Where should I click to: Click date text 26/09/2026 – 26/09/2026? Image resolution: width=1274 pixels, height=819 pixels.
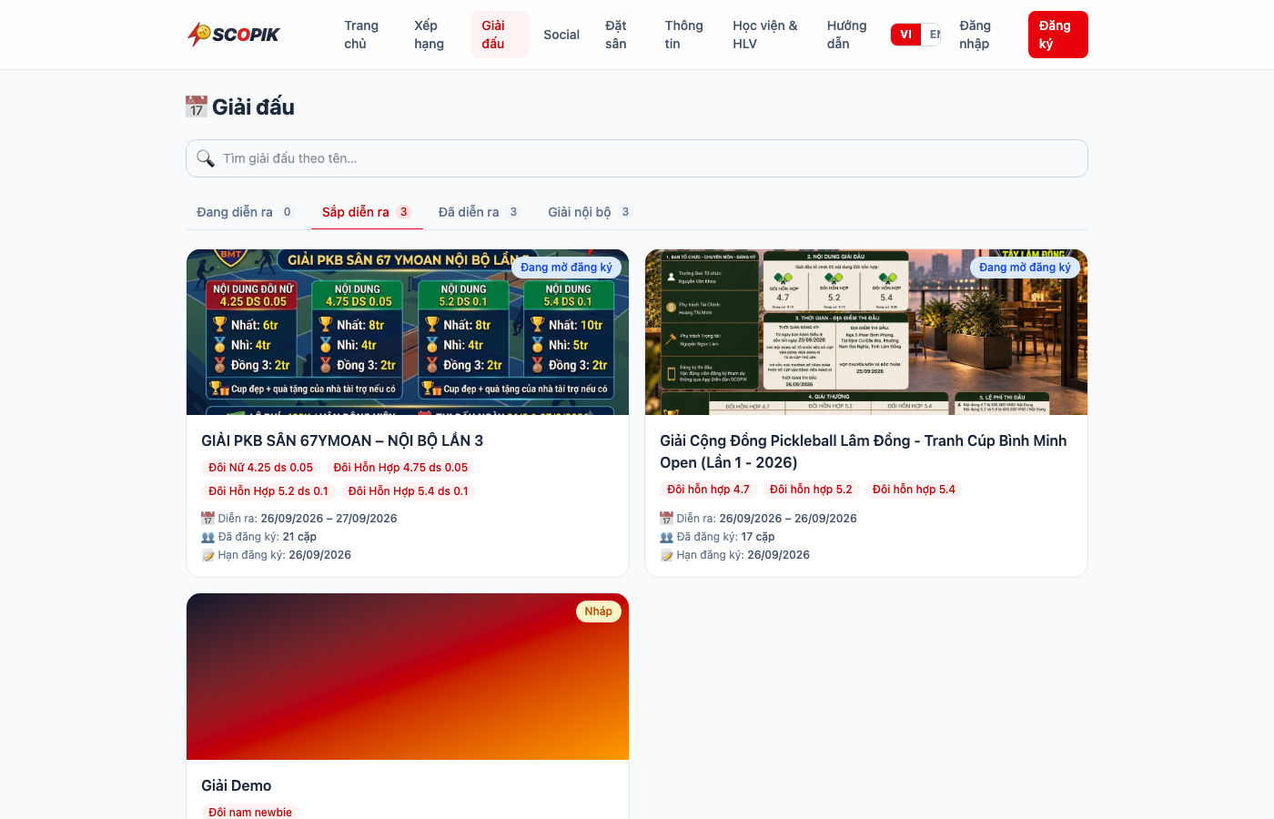pyautogui.click(x=788, y=519)
